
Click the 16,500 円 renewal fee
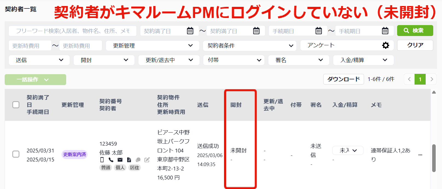pos(168,178)
